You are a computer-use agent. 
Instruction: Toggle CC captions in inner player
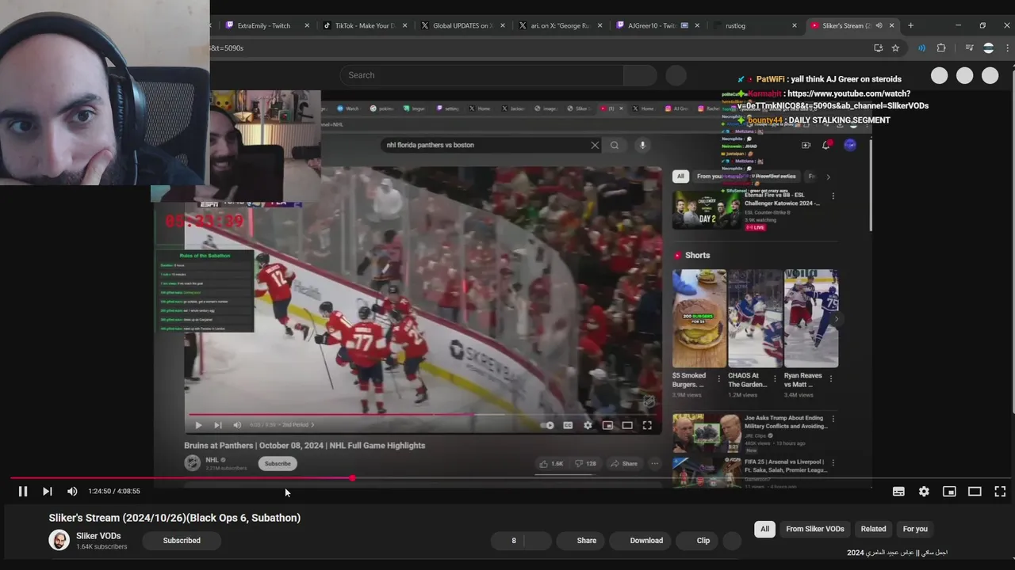[568, 425]
